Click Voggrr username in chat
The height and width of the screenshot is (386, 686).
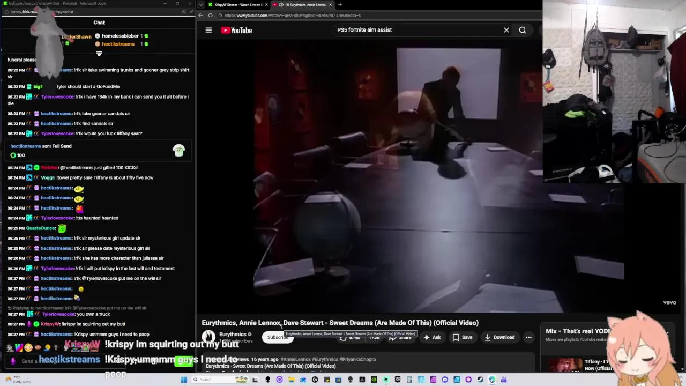48,177
